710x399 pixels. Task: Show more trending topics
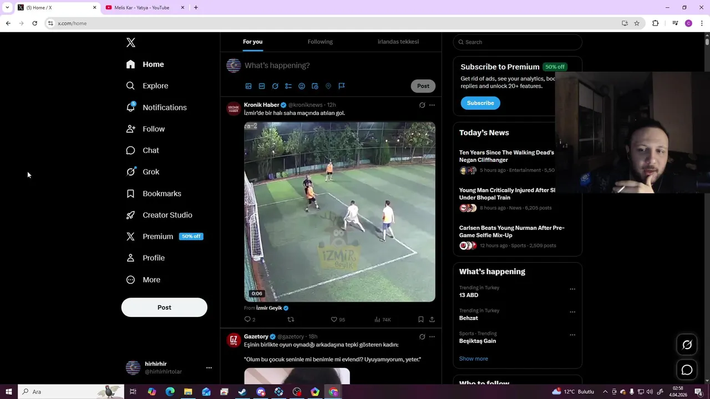pos(474,359)
